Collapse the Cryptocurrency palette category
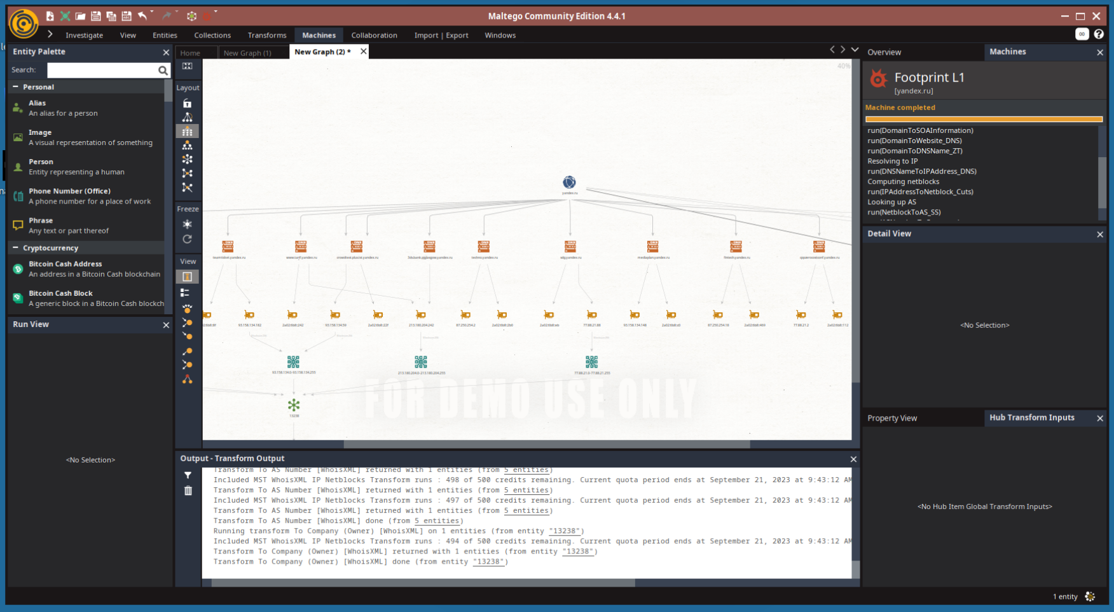 tap(16, 248)
